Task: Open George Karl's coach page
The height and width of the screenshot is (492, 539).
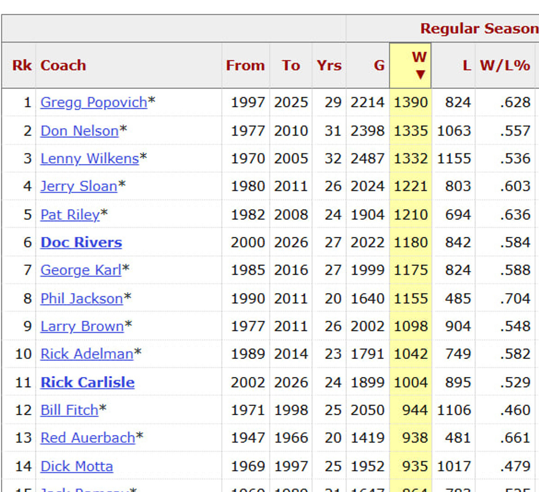Action: [81, 270]
